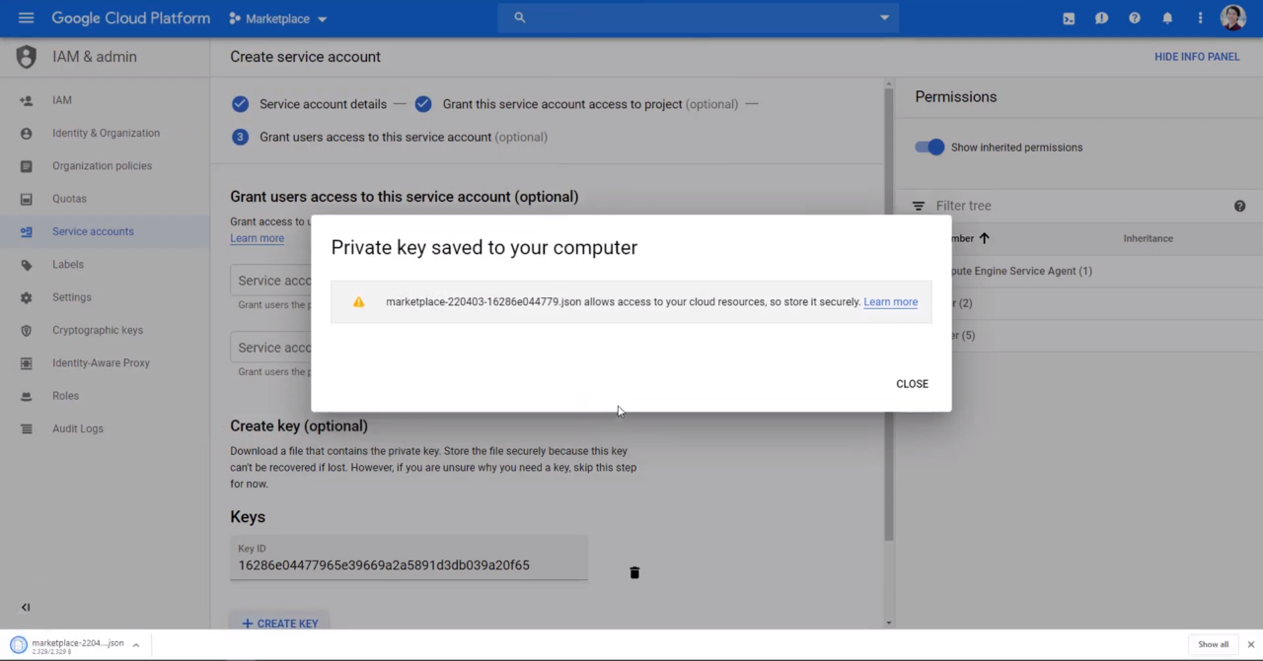Click the main content vertical scrollbar
This screenshot has height=661, width=1263.
click(x=889, y=315)
